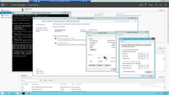Select Networking tab in Ethernet Properties
The height and width of the screenshot is (95, 169).
120,35
